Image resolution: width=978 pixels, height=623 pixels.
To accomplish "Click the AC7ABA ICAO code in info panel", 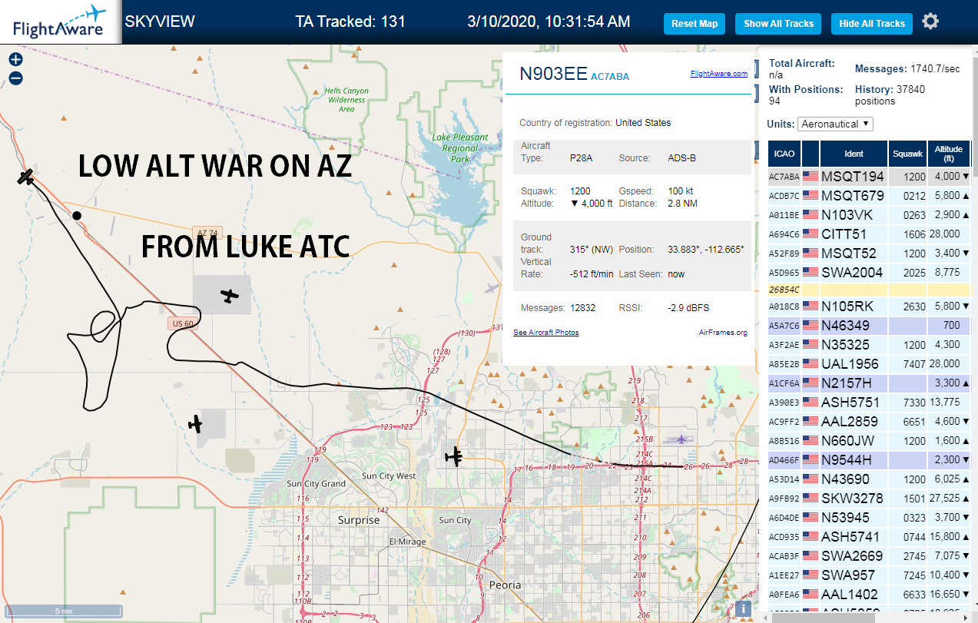I will [610, 76].
